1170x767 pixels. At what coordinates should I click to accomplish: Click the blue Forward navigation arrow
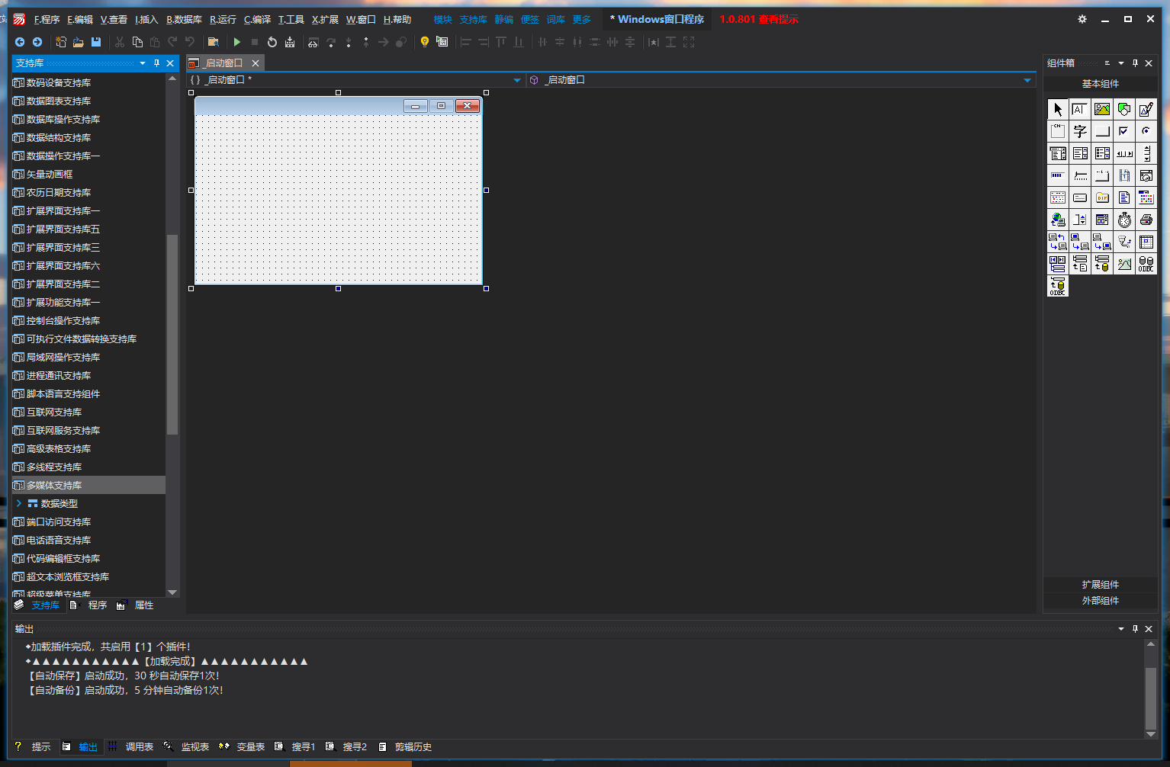(37, 42)
